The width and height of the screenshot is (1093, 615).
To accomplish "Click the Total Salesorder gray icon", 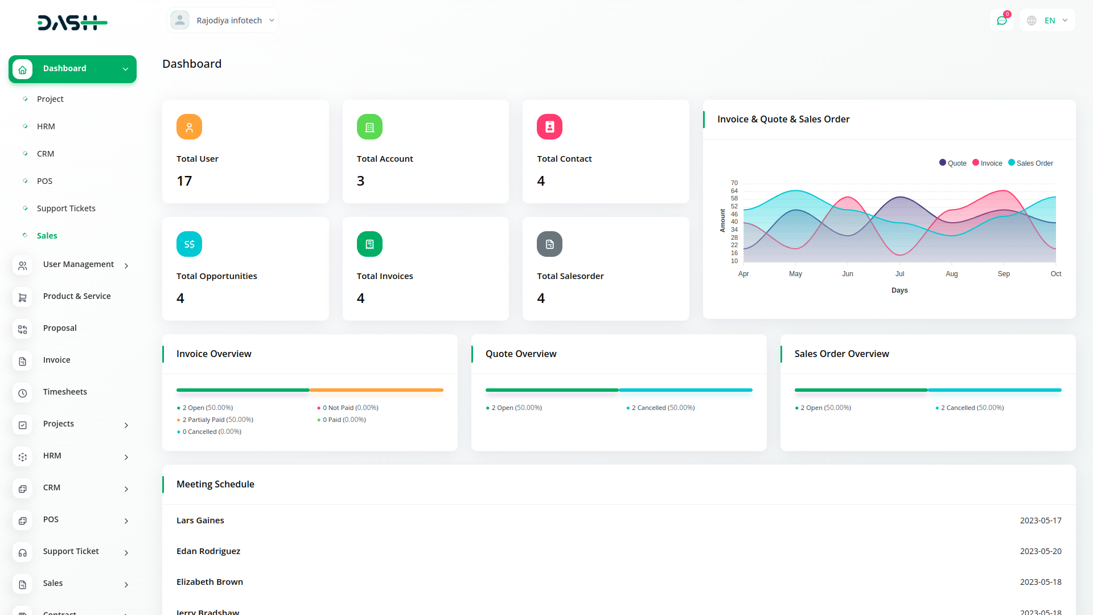I will click(549, 244).
